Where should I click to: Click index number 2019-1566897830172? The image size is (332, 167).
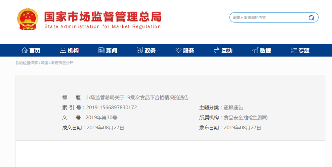[111, 108]
